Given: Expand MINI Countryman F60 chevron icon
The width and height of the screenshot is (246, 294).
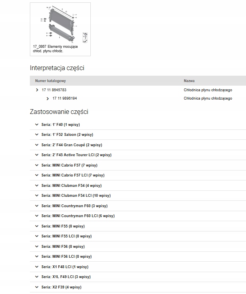Looking at the screenshot, I should point(37,206).
